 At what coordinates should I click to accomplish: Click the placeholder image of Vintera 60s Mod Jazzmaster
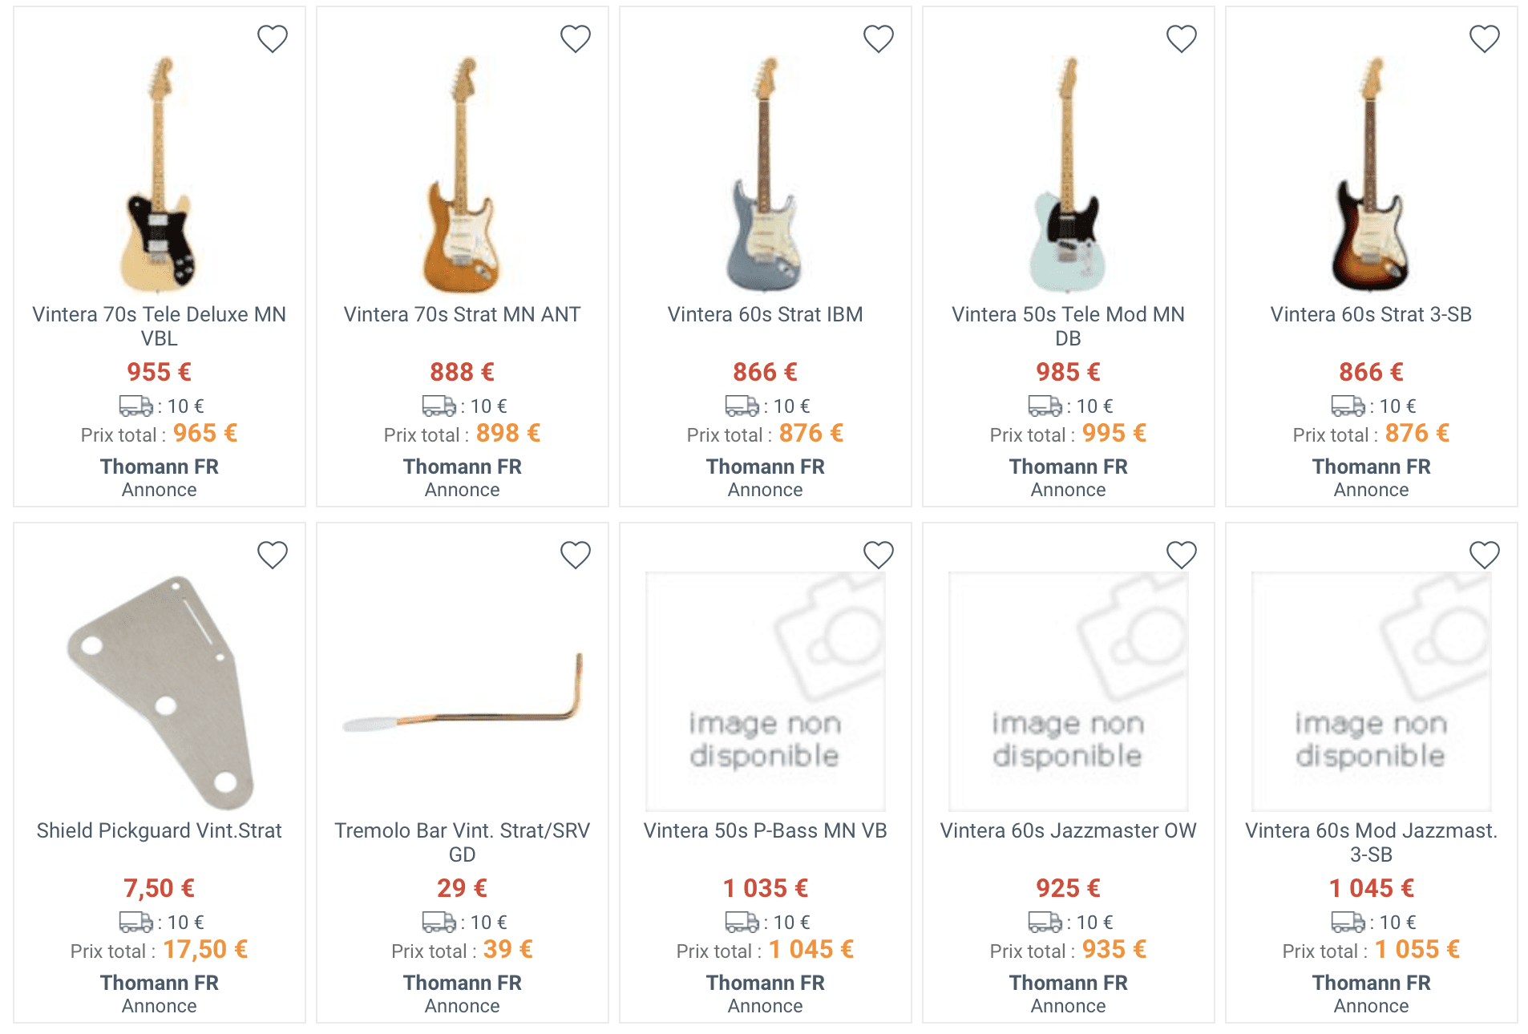tap(1371, 692)
